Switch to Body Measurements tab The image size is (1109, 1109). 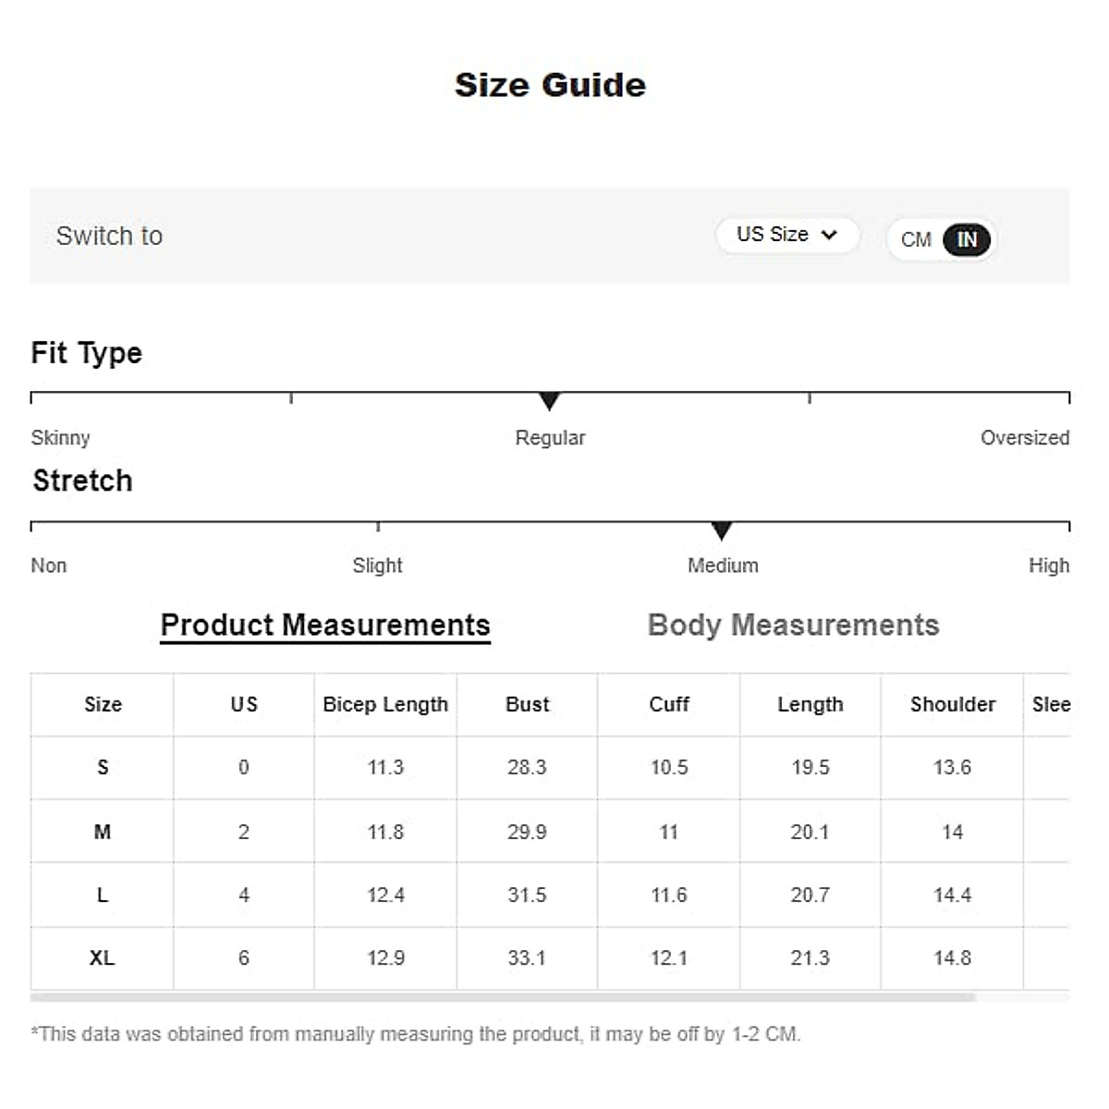coord(793,626)
